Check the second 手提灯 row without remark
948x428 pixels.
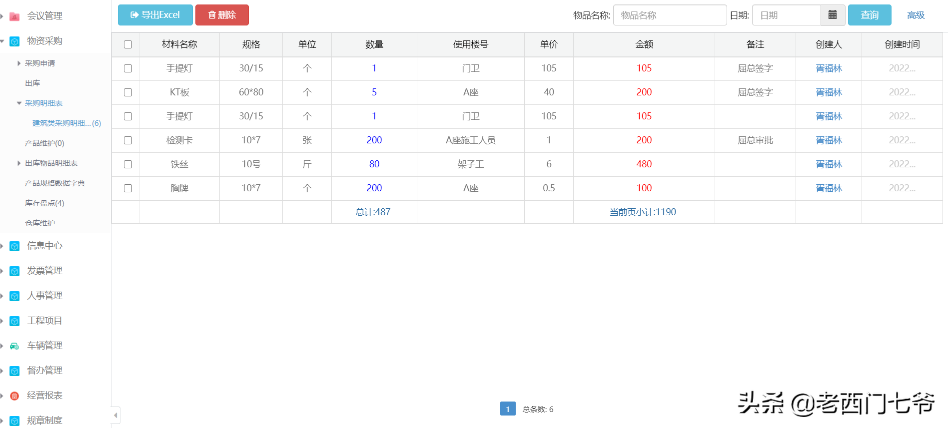click(128, 116)
